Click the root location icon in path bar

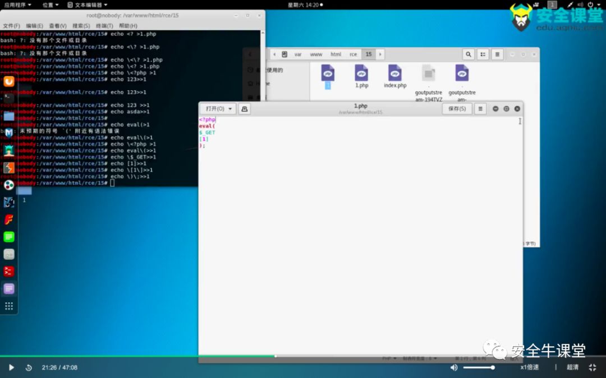click(284, 54)
